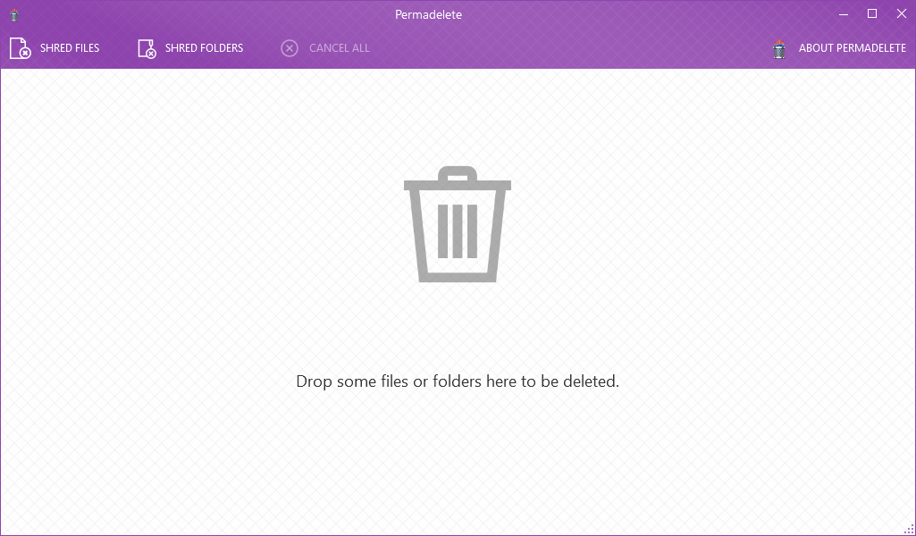
Task: Click the resize grip in the bottom corner
Action: point(909,529)
